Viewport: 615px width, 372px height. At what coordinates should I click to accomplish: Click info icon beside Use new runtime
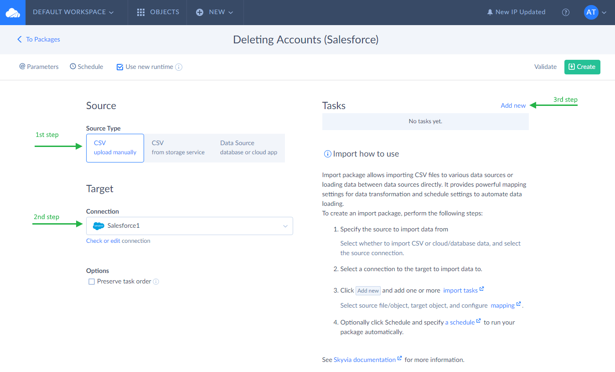pos(179,67)
